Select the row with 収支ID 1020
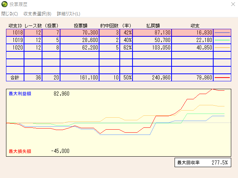Viewport: 238px width, 178px height. (15, 48)
